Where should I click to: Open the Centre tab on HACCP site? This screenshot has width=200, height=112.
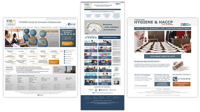[x=146, y=29]
